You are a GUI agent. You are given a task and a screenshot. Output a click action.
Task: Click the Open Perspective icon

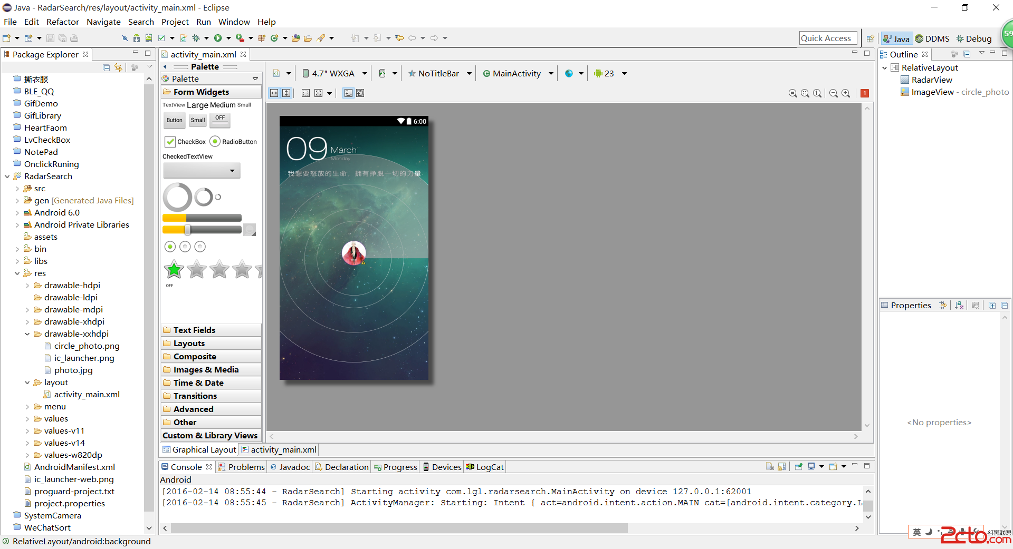[x=870, y=38]
